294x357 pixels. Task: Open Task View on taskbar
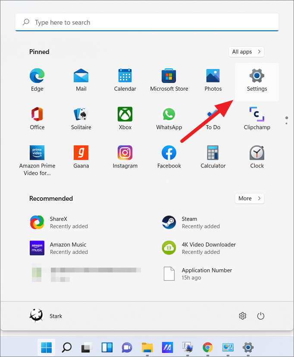tap(87, 348)
